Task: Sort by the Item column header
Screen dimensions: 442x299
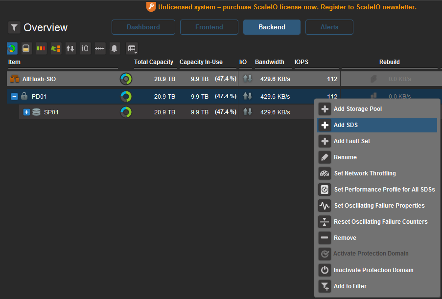Action: [14, 62]
